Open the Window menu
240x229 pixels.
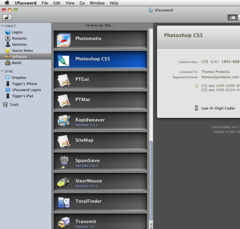97,3
